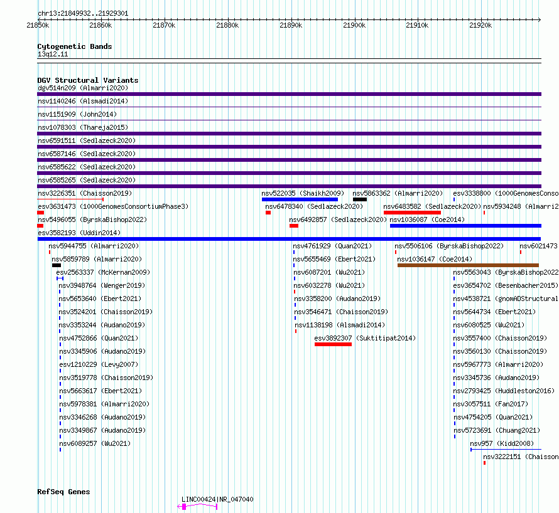This screenshot has width=559, height=513.
Task: Click the 21920k ruler tick label
Action: point(480,25)
